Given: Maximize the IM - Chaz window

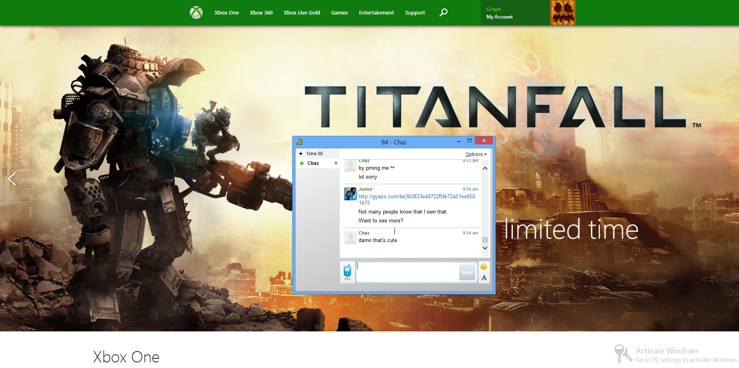Looking at the screenshot, I should point(469,141).
